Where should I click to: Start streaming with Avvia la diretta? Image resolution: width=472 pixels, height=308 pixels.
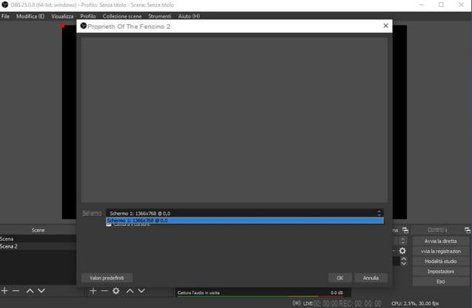point(441,241)
